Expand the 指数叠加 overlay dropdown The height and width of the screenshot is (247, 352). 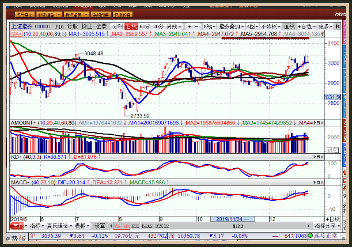coord(231,26)
